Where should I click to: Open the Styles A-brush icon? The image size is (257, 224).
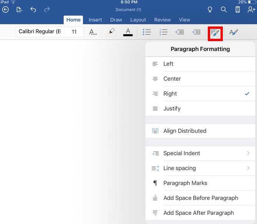pyautogui.click(x=234, y=32)
